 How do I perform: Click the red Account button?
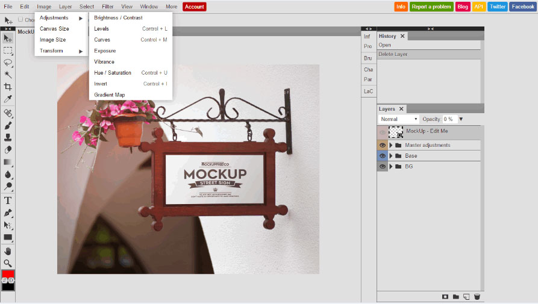[x=195, y=7]
